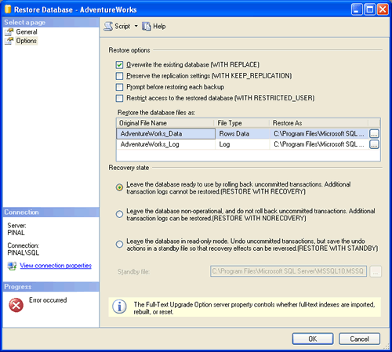The height and width of the screenshot is (352, 392).
Task: Click the Script toolbar icon
Action: (108, 27)
